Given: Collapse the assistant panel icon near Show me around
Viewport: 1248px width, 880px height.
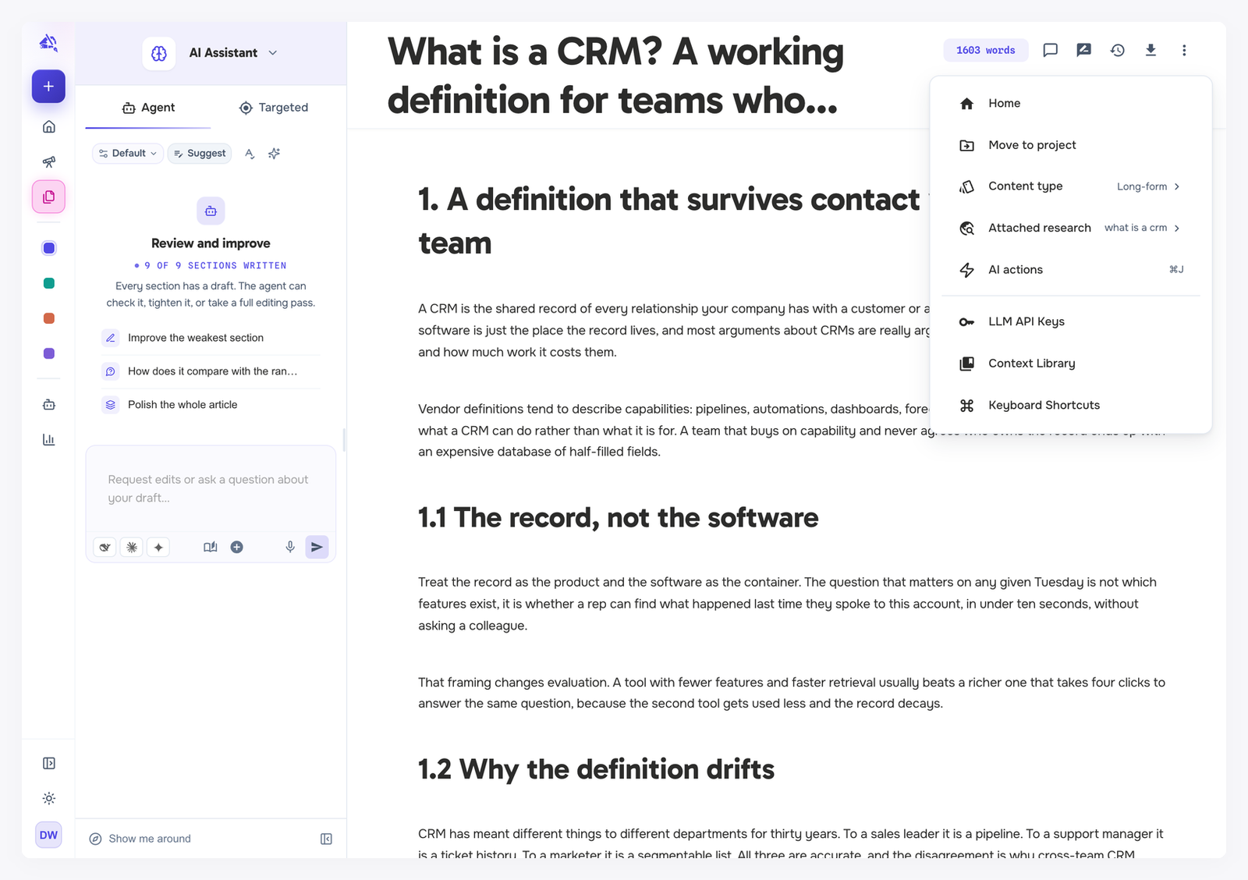Looking at the screenshot, I should (326, 839).
